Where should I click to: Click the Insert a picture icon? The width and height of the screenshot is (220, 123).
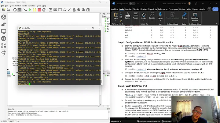[55, 10]
